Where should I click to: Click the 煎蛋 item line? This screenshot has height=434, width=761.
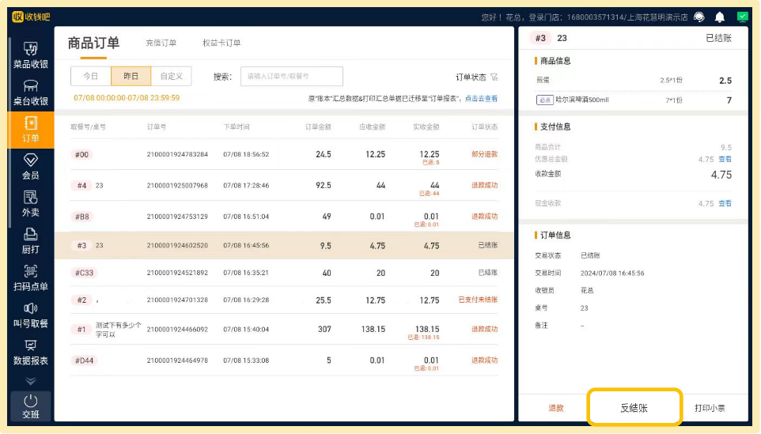[633, 81]
